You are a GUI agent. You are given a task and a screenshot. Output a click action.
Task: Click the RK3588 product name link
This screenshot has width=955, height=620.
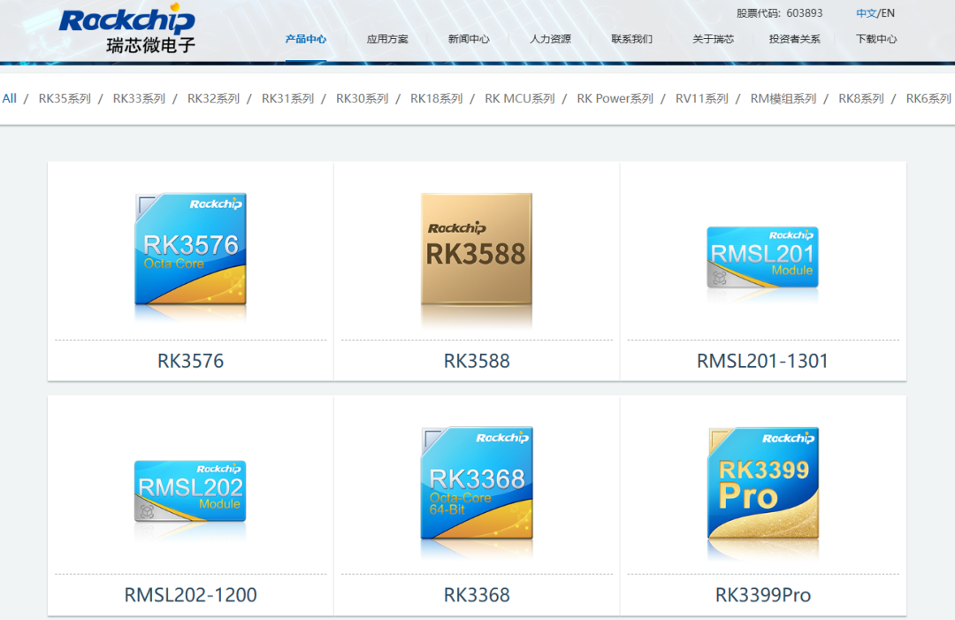[x=477, y=361]
